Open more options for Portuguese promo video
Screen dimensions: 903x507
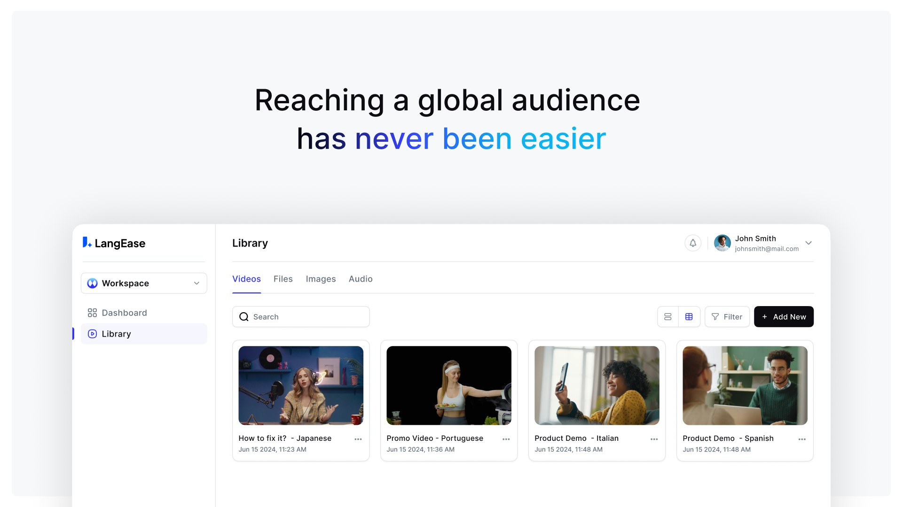click(506, 439)
